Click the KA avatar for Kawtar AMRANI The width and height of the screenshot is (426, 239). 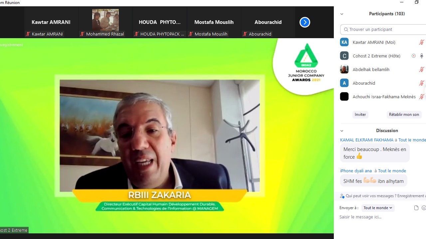(x=344, y=42)
